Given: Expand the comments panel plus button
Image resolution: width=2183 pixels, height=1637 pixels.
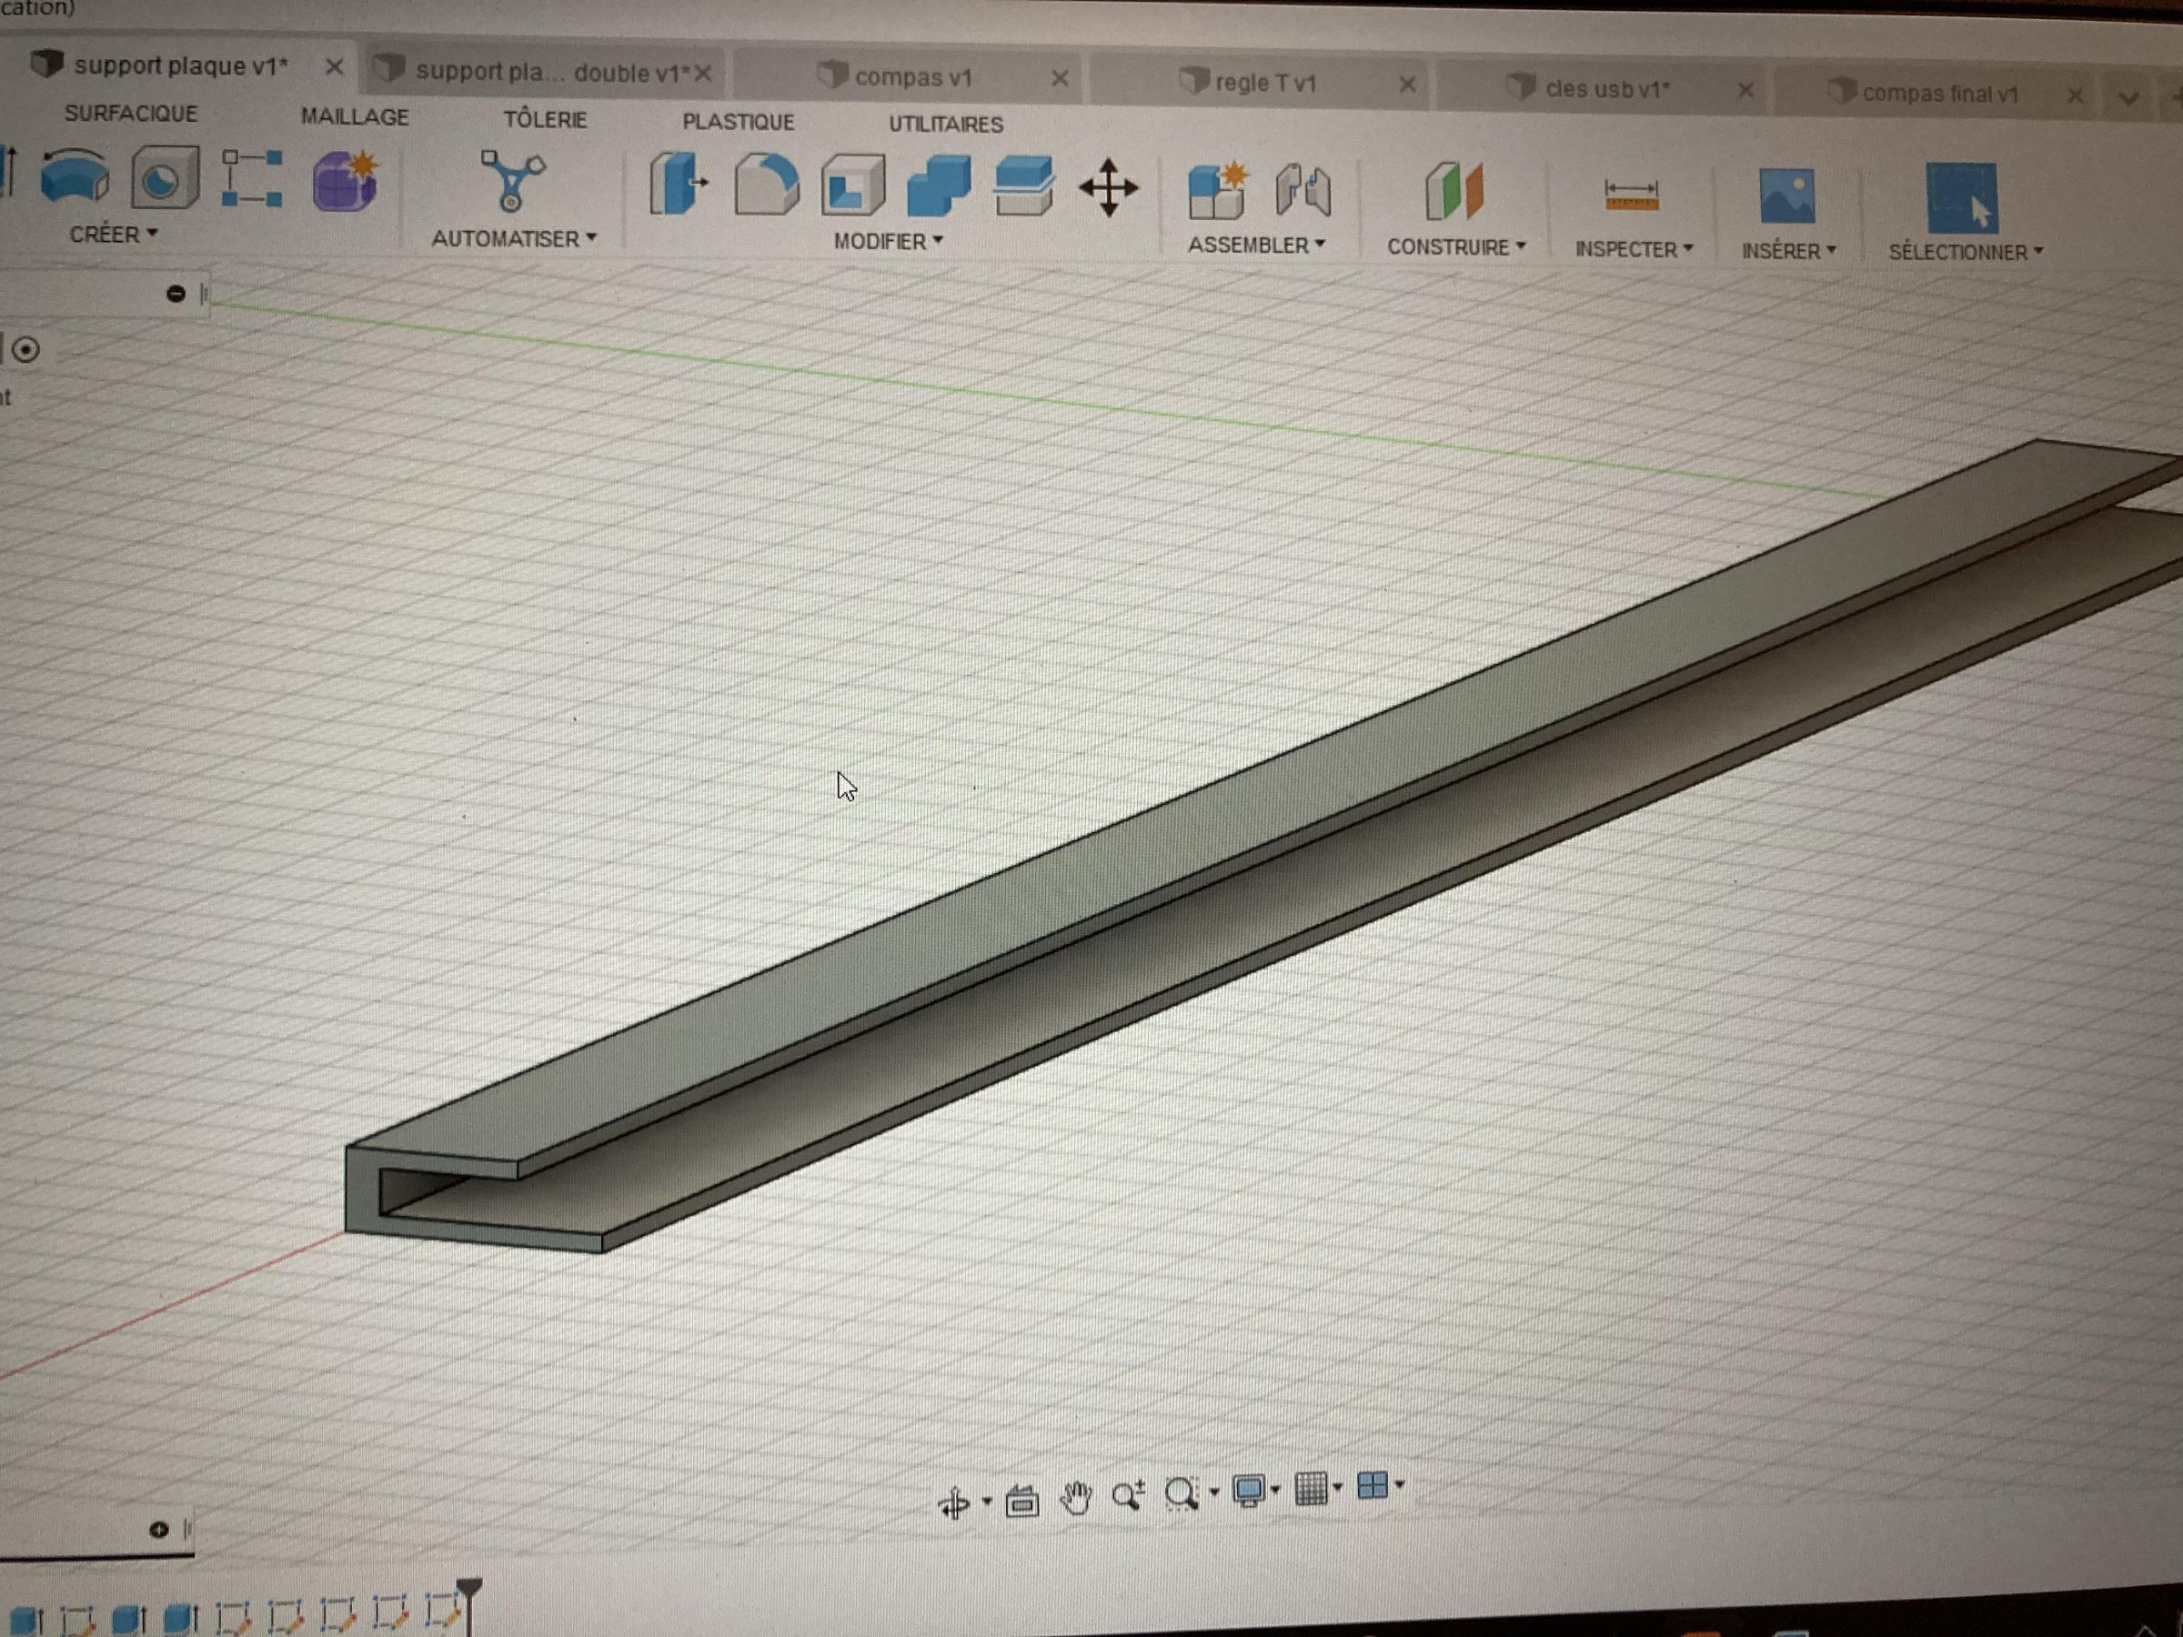Looking at the screenshot, I should (x=158, y=1530).
